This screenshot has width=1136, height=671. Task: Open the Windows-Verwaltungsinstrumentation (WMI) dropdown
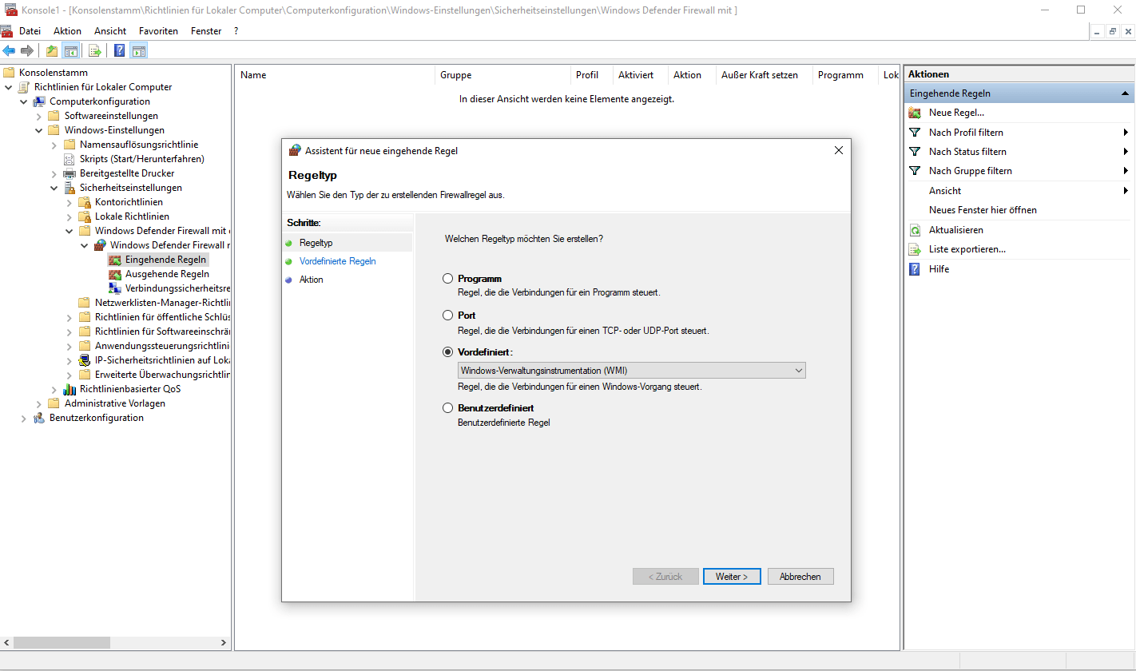tap(632, 371)
